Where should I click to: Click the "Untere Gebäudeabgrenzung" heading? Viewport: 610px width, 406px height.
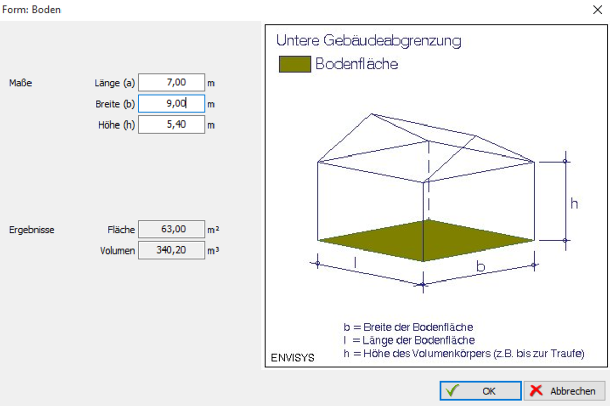[x=368, y=41]
